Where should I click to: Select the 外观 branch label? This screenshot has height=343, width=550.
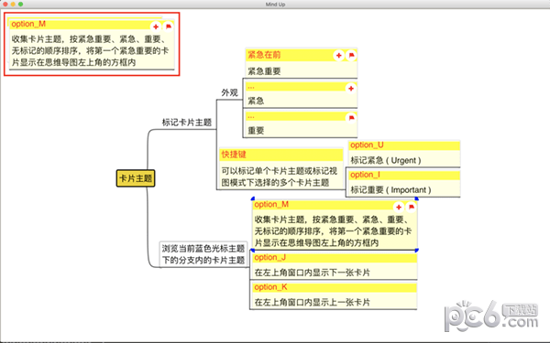(229, 92)
